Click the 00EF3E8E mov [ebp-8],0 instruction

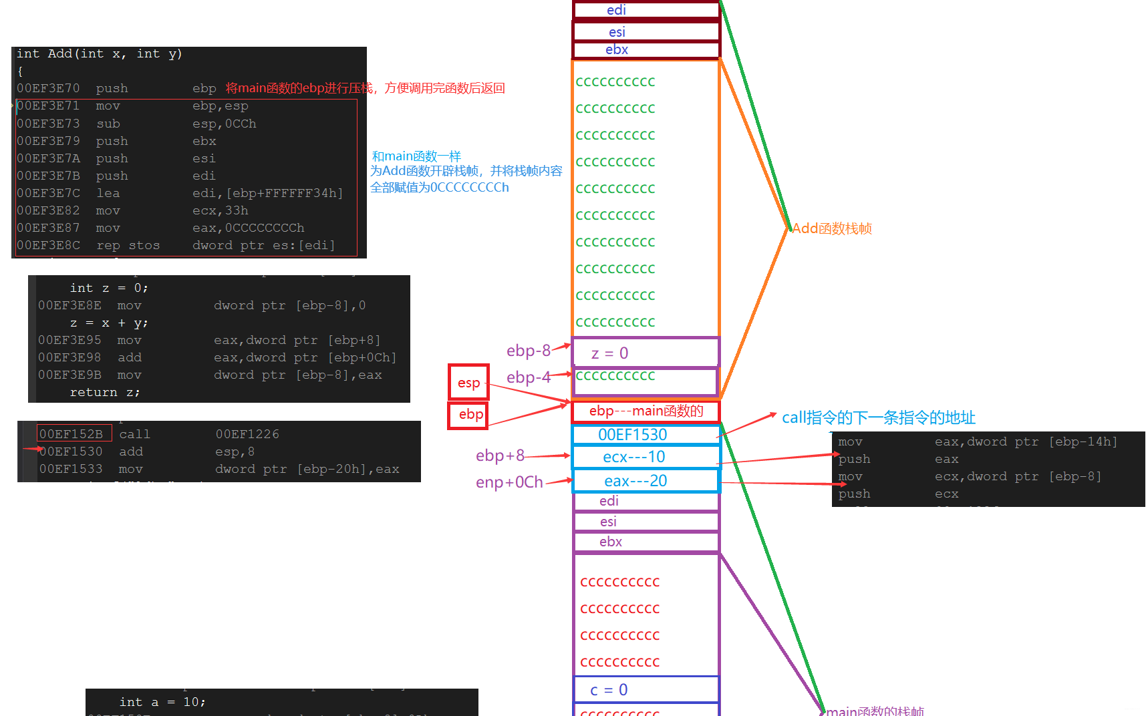click(x=202, y=305)
